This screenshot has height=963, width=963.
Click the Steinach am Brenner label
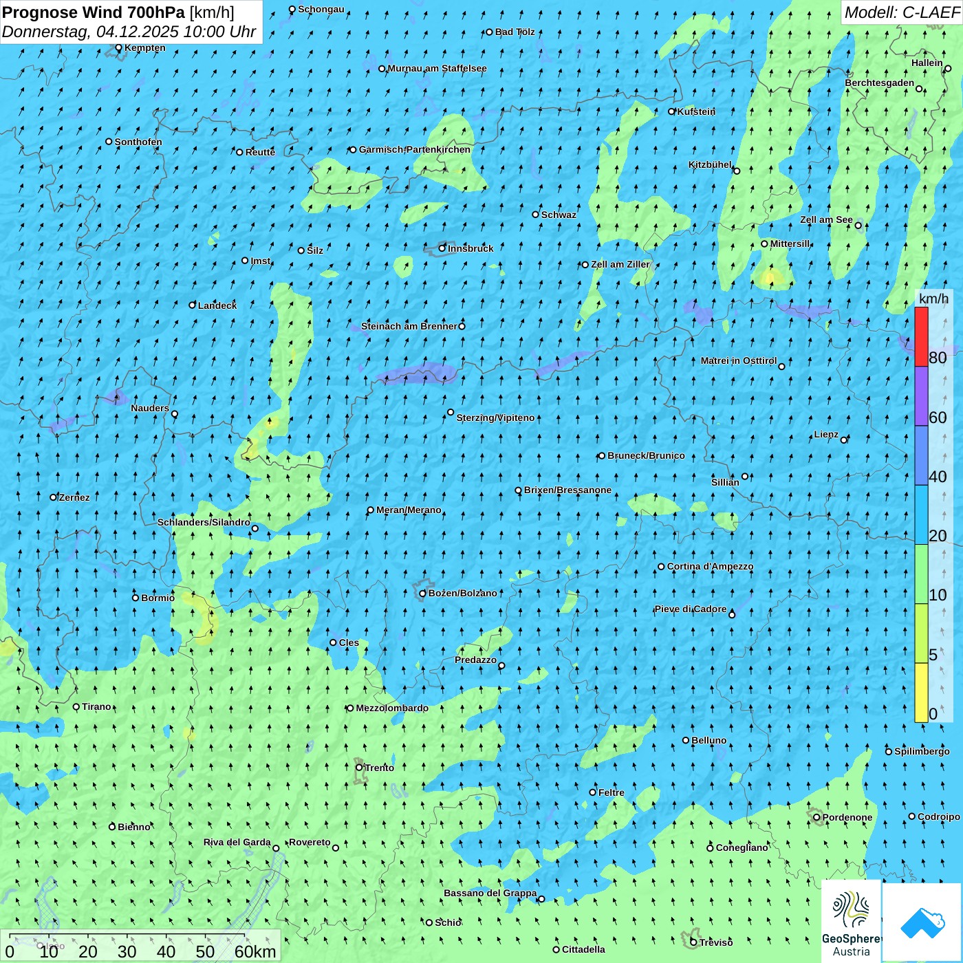point(409,326)
